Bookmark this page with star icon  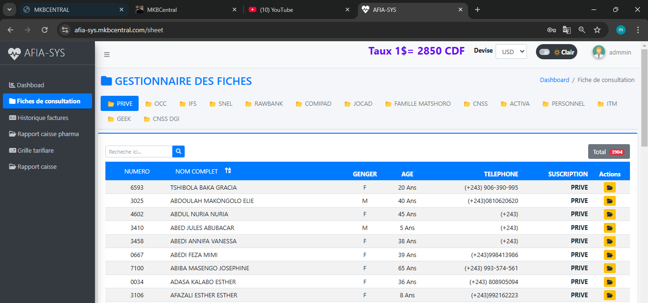pyautogui.click(x=597, y=30)
